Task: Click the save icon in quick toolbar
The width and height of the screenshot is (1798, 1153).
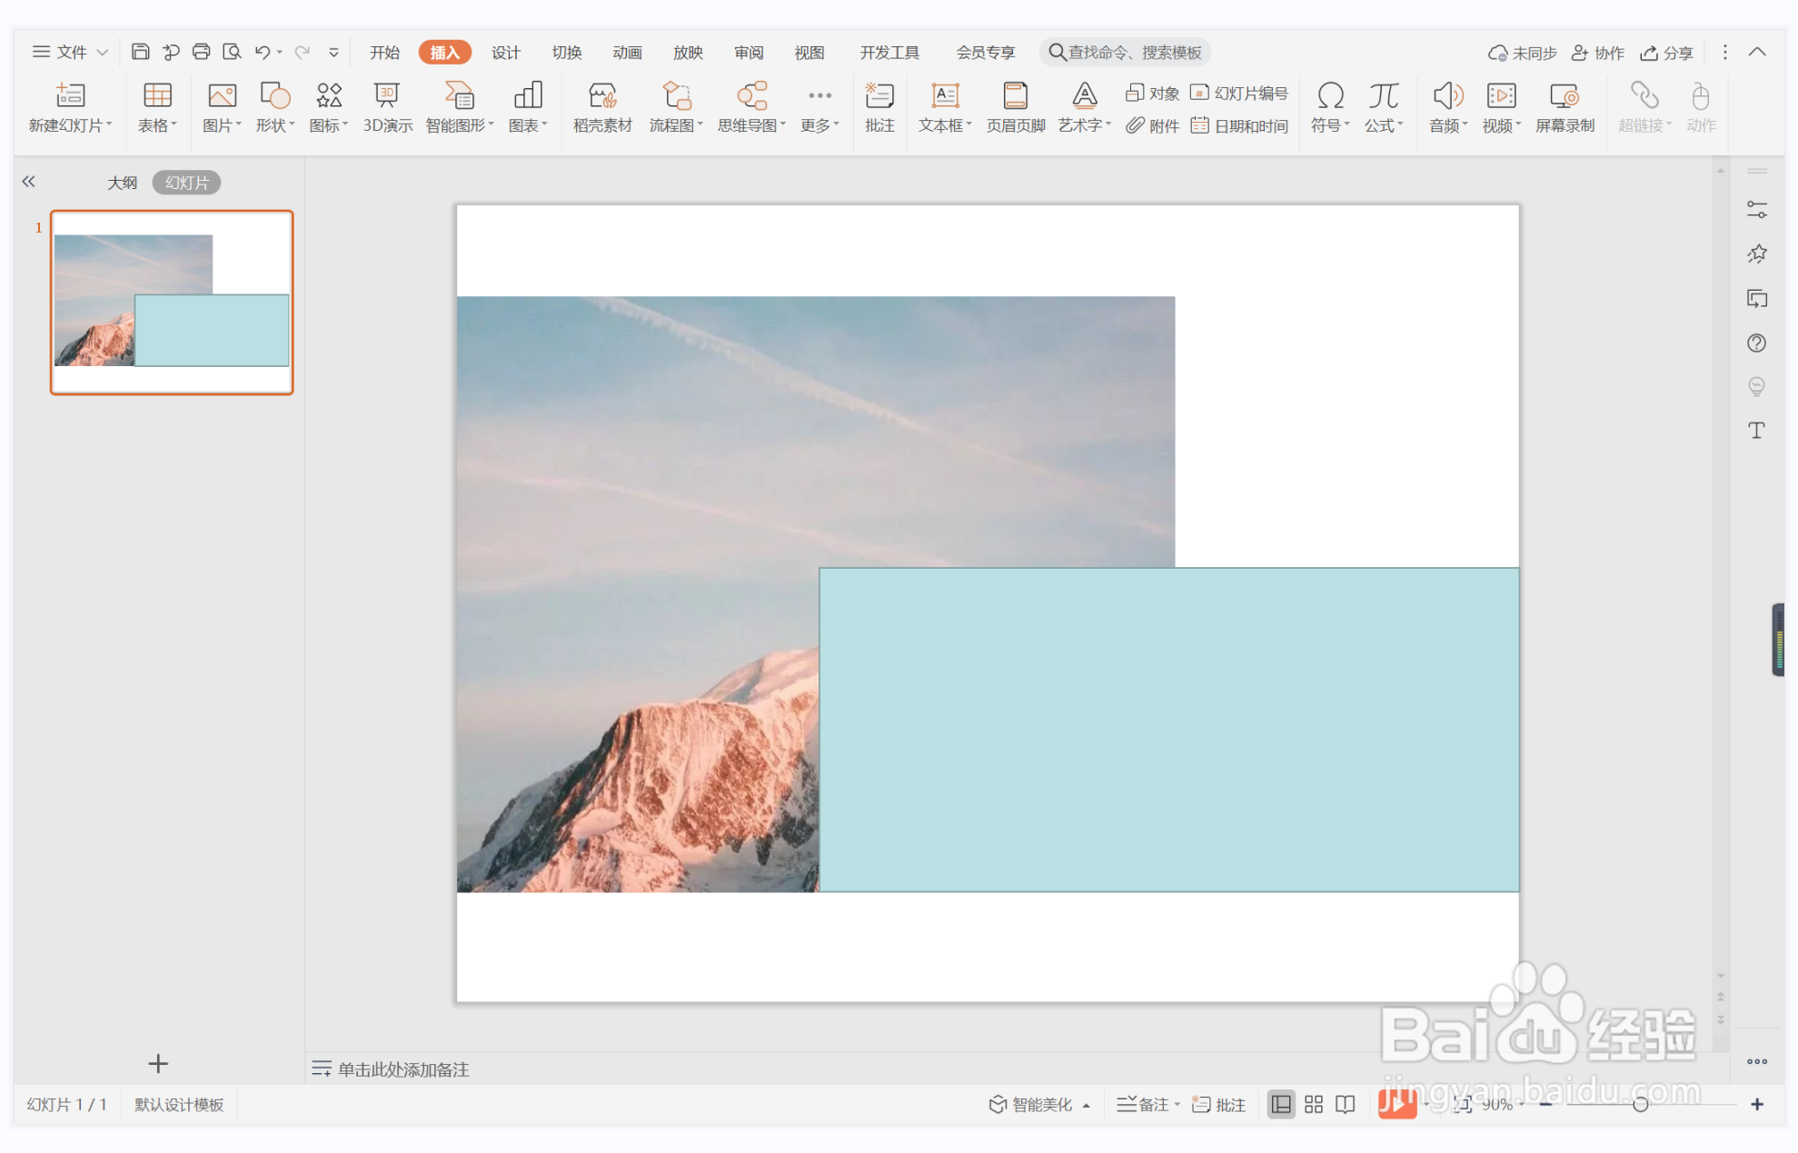Action: click(140, 52)
